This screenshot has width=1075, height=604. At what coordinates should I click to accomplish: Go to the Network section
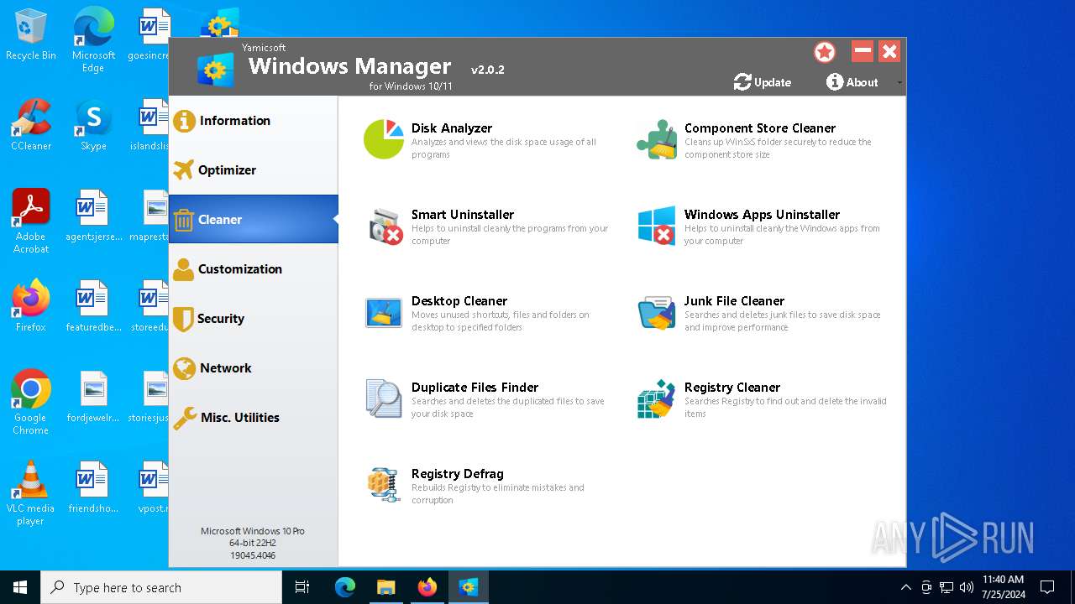pos(254,368)
